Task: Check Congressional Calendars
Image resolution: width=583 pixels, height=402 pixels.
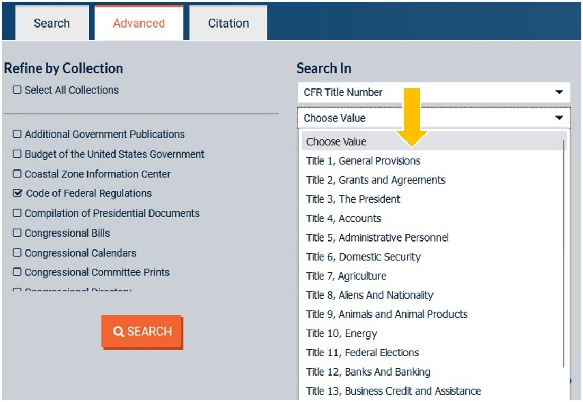Action: click(19, 252)
